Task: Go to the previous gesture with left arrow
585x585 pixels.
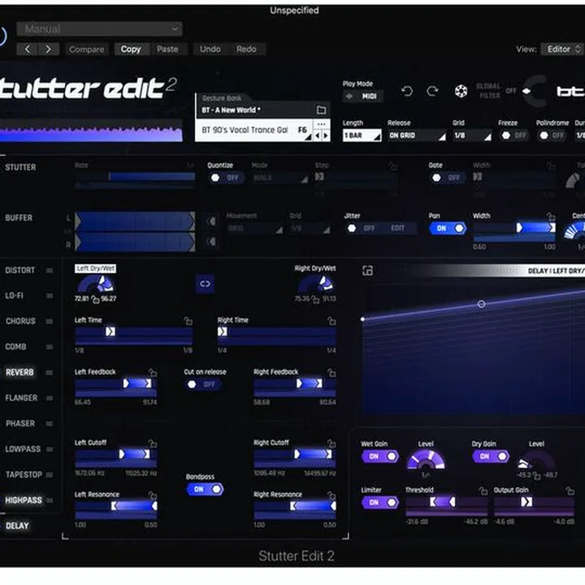Action: tap(318, 136)
